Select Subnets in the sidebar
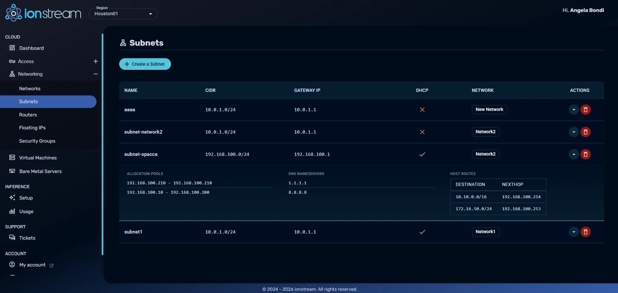 [48, 102]
